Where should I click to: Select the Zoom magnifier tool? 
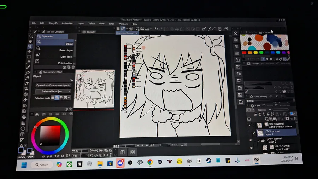coord(31,36)
